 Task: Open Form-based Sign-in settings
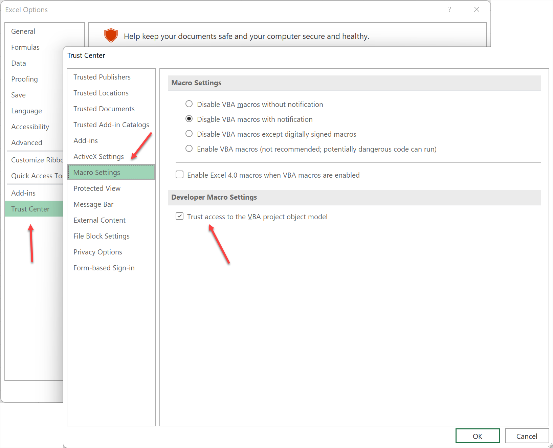[x=111, y=268]
